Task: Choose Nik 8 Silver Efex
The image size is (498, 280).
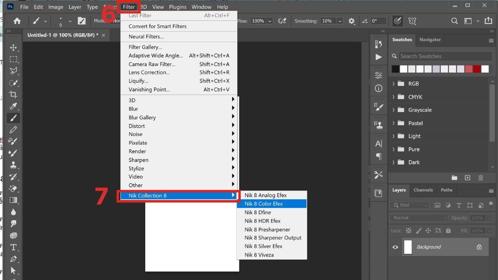Action: click(272, 246)
